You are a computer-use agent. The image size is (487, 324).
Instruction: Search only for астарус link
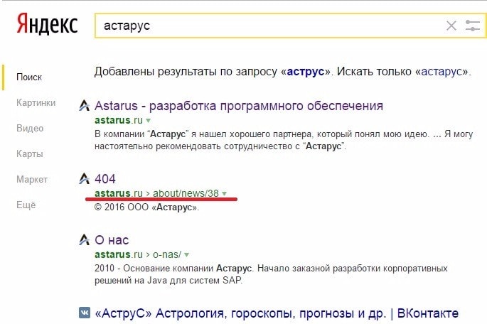coord(441,72)
